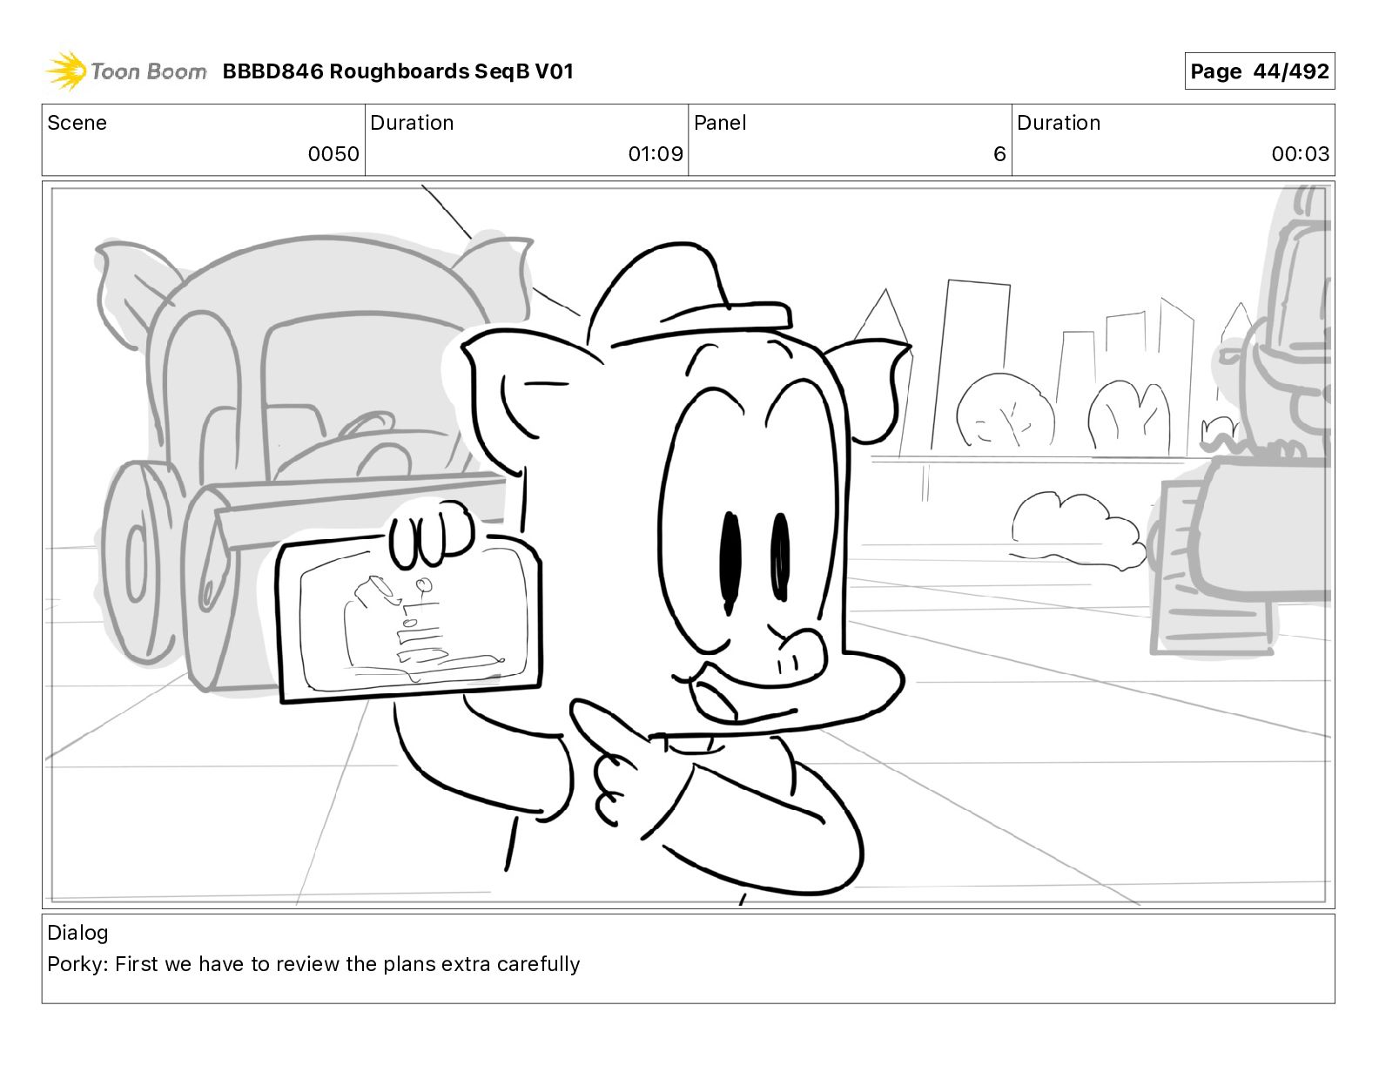Screen dimensions: 1379x1066
Task: Click the 'Panel' header label
Action: point(720,123)
